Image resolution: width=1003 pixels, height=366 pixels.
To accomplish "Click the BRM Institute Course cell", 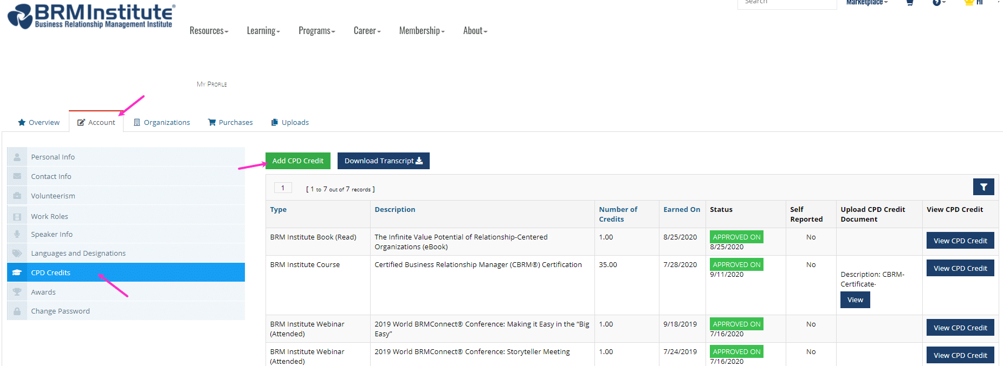I will click(x=305, y=265).
